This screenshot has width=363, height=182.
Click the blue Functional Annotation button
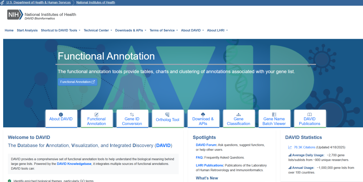[78, 82]
